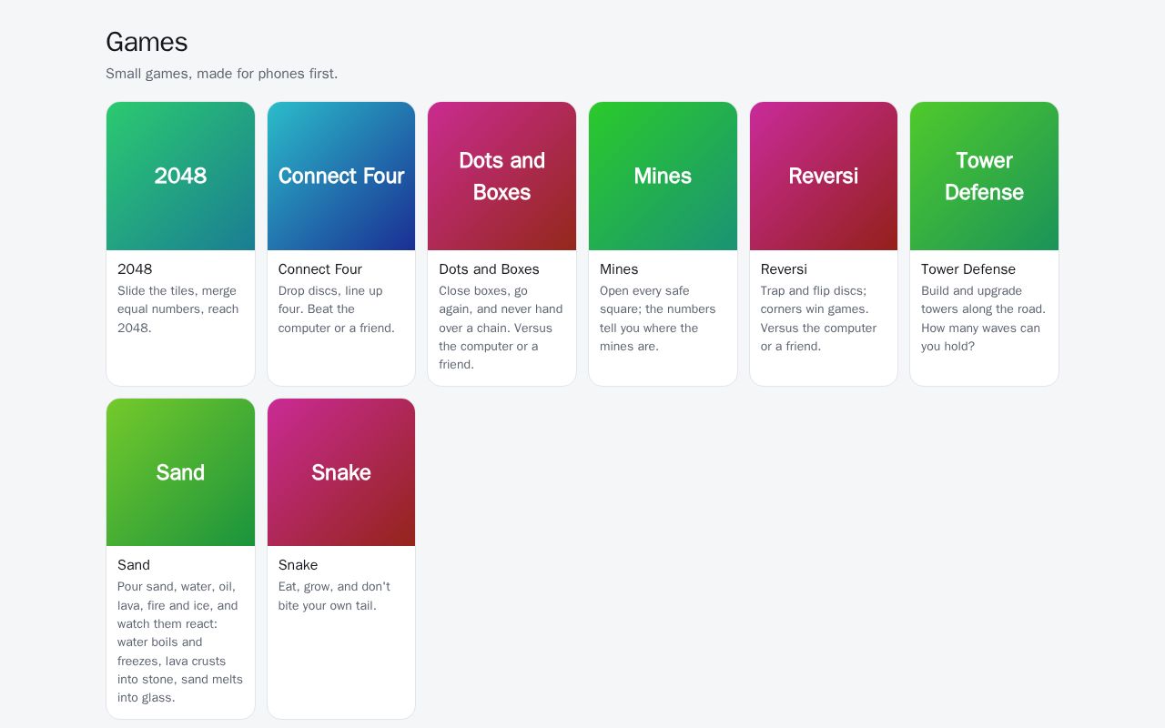This screenshot has height=728, width=1165.
Task: Click the Snake title under the cover
Action: click(x=298, y=565)
